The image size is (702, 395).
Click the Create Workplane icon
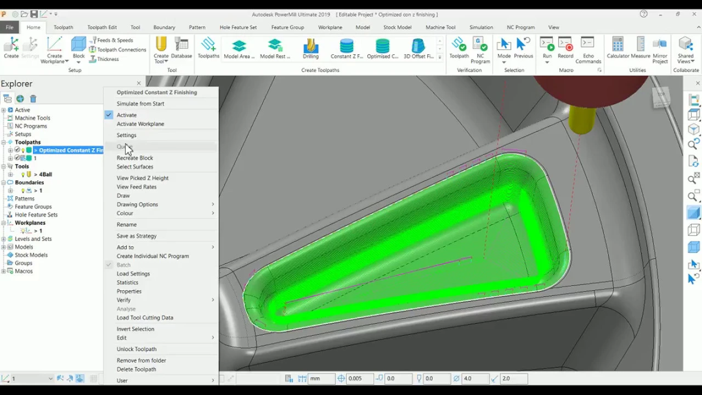coord(54,45)
